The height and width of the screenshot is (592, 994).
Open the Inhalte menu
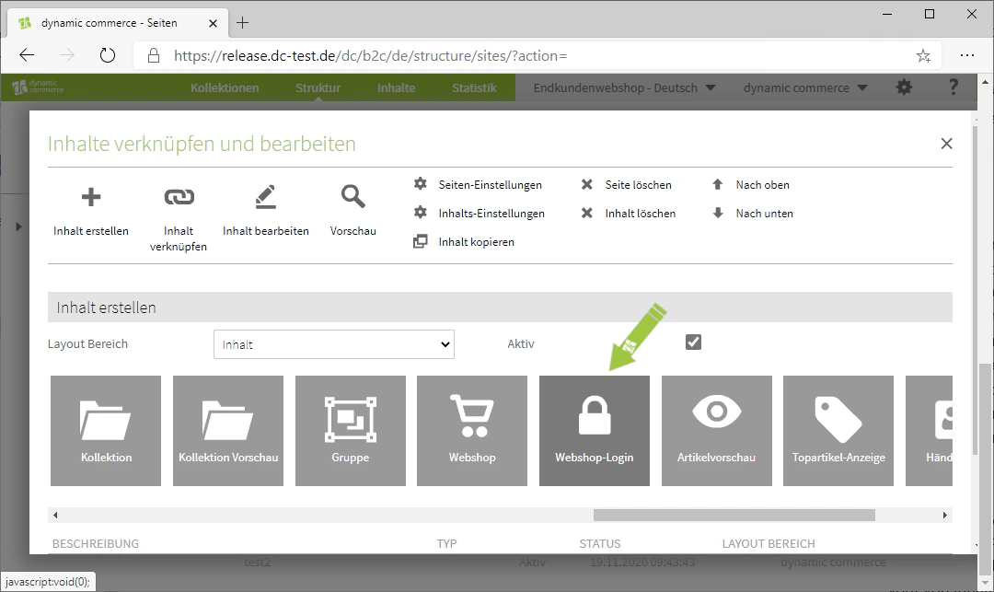(396, 88)
